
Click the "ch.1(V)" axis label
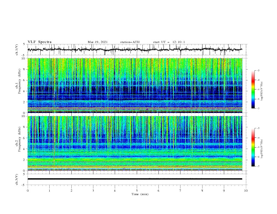coord(17,50)
